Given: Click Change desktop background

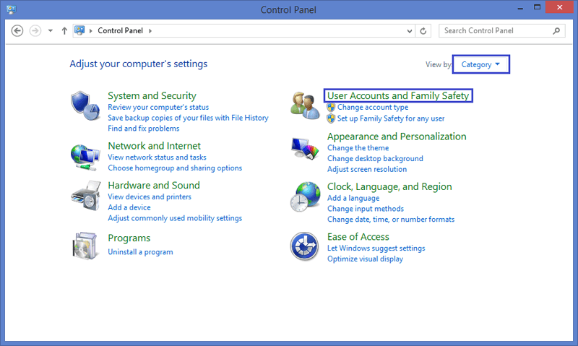Looking at the screenshot, I should [x=375, y=158].
